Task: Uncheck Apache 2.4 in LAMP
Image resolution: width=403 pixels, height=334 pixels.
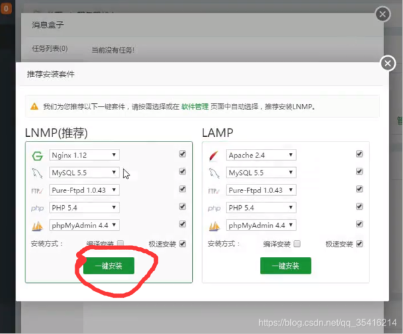Action: click(x=359, y=154)
